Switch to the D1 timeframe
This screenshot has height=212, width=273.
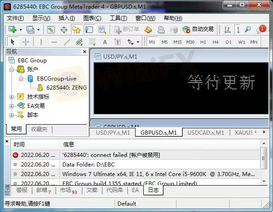(x=228, y=42)
